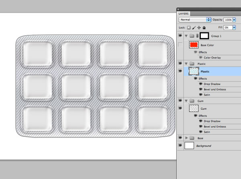Open the blend mode Normal dropdown
Screen dimensions: 241x179
pyautogui.click(x=195, y=20)
